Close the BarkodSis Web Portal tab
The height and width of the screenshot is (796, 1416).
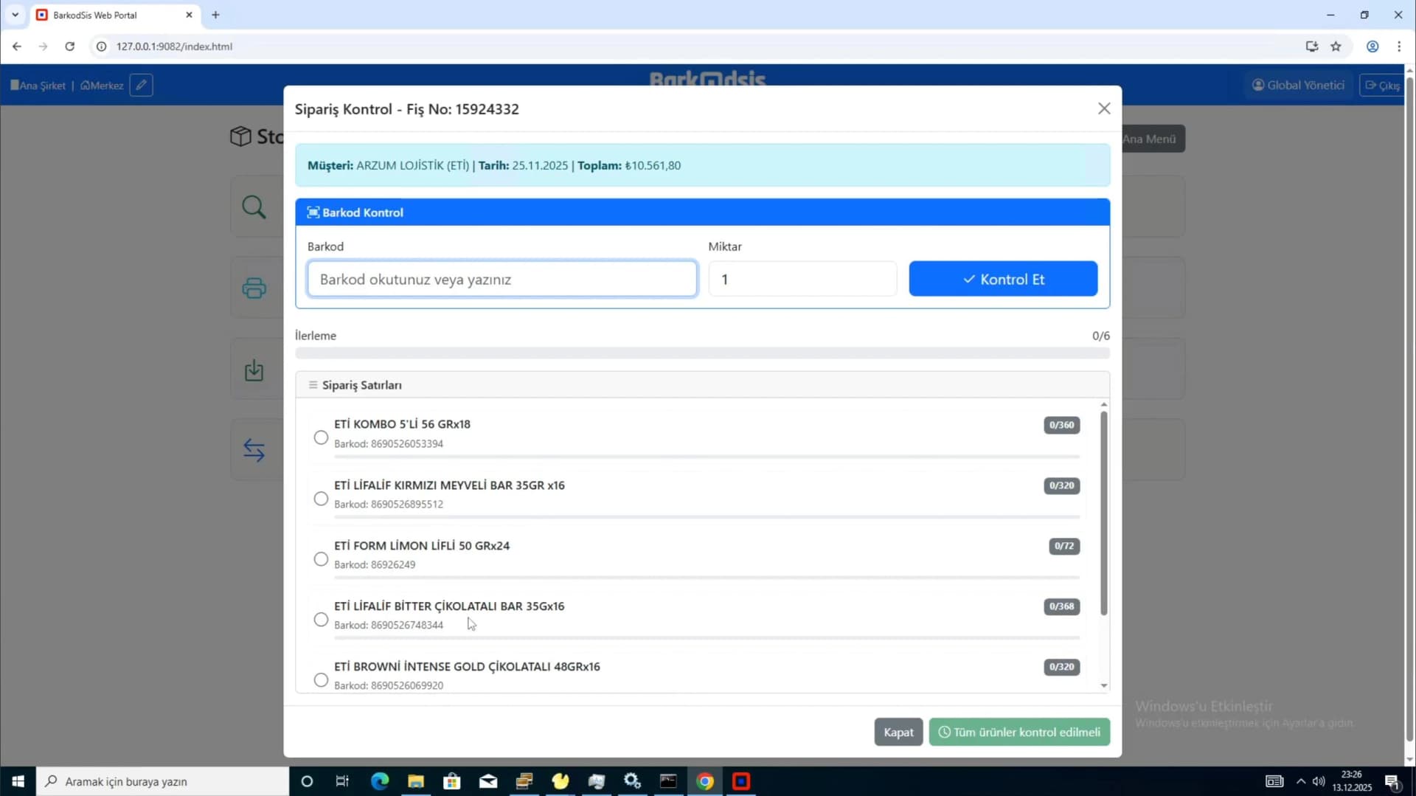pos(189,15)
